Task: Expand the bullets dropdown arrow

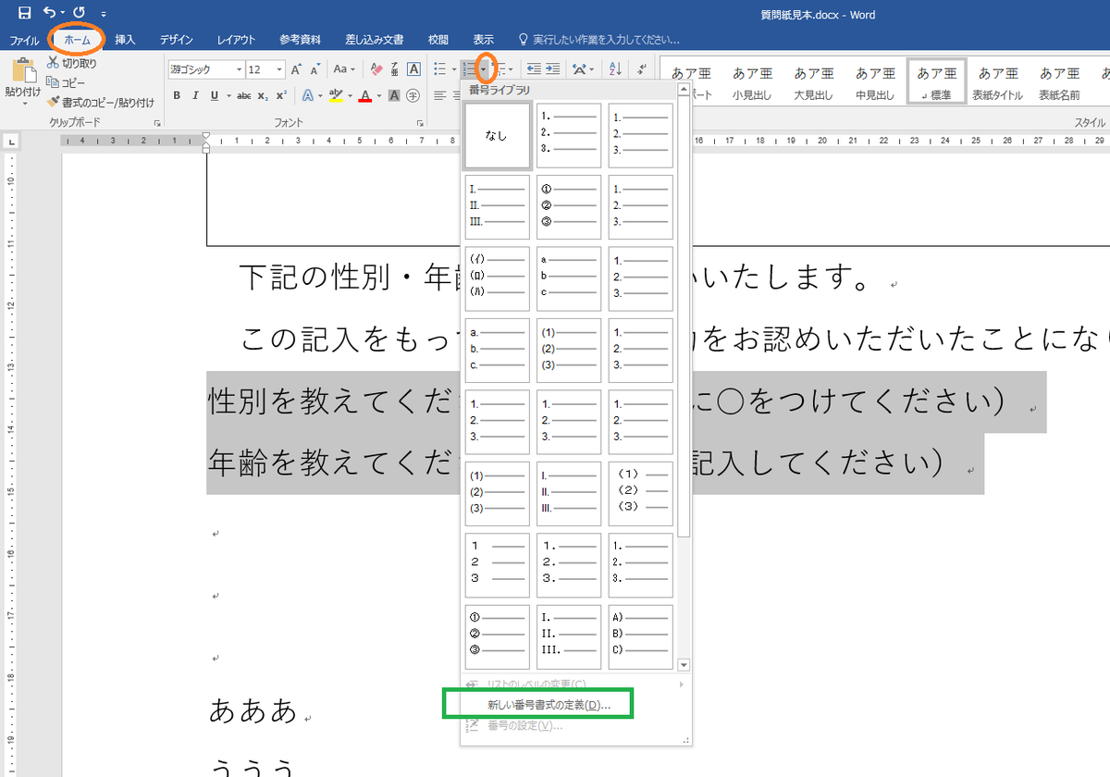Action: coord(452,69)
